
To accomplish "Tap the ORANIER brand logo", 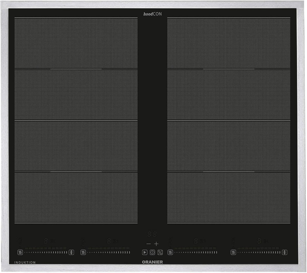I will click(x=152, y=262).
